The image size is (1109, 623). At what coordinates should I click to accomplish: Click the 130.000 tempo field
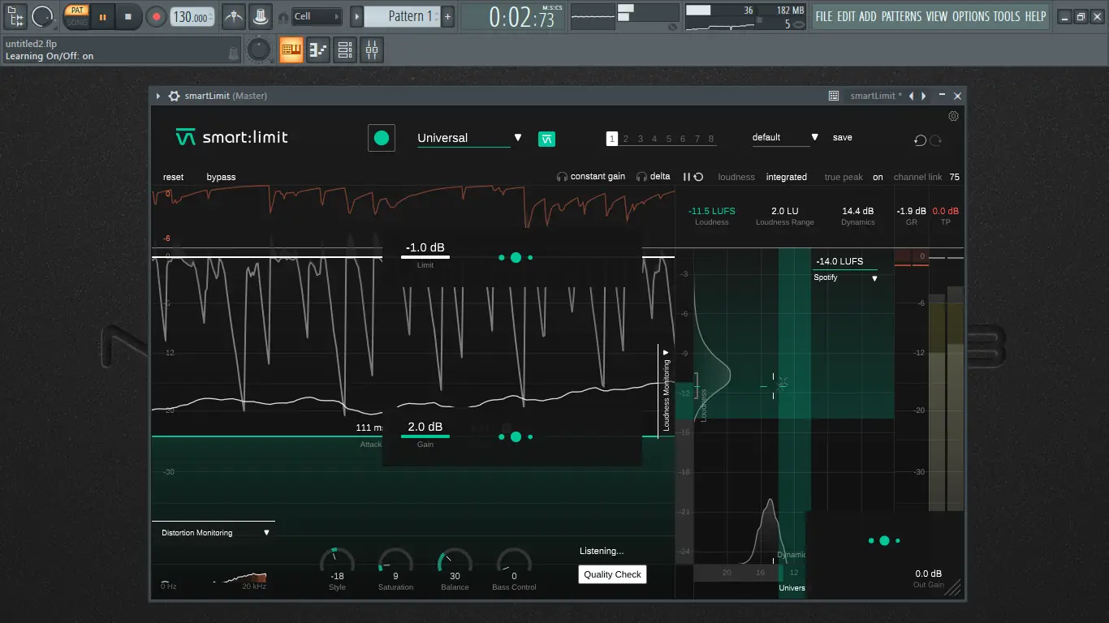pyautogui.click(x=192, y=16)
